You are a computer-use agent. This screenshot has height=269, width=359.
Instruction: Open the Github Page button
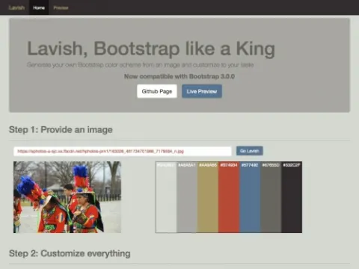(157, 91)
